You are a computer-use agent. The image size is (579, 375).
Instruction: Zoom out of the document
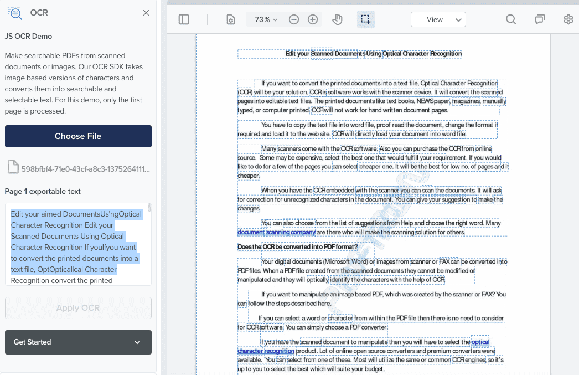pyautogui.click(x=293, y=19)
